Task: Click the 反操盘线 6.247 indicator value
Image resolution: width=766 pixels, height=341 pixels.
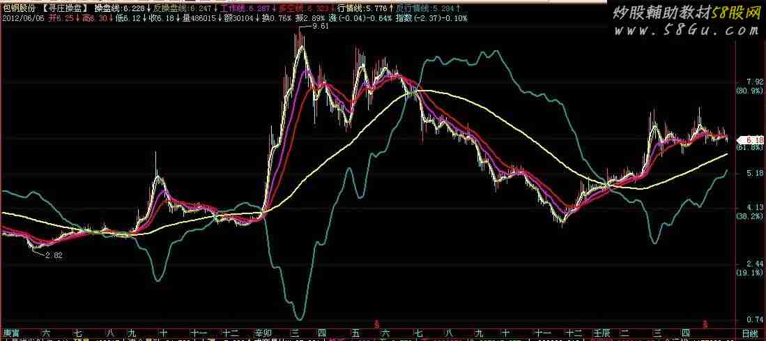Action: 184,8
